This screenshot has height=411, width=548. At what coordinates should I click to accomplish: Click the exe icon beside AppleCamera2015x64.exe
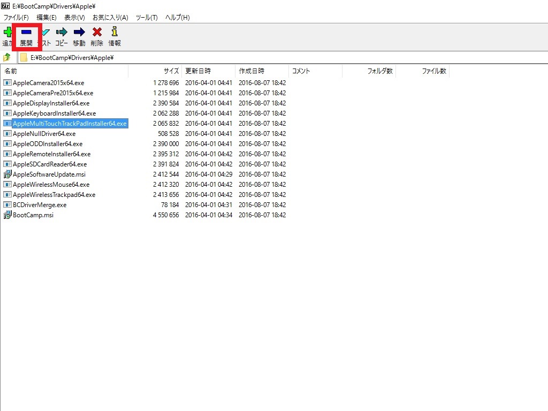pyautogui.click(x=7, y=83)
